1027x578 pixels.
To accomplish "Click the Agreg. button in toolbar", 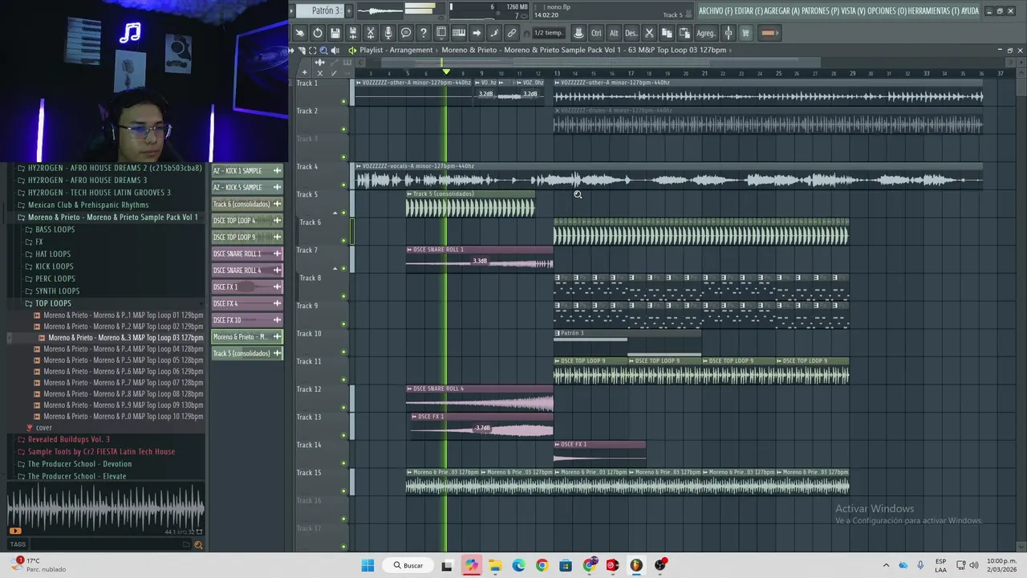I will (706, 33).
